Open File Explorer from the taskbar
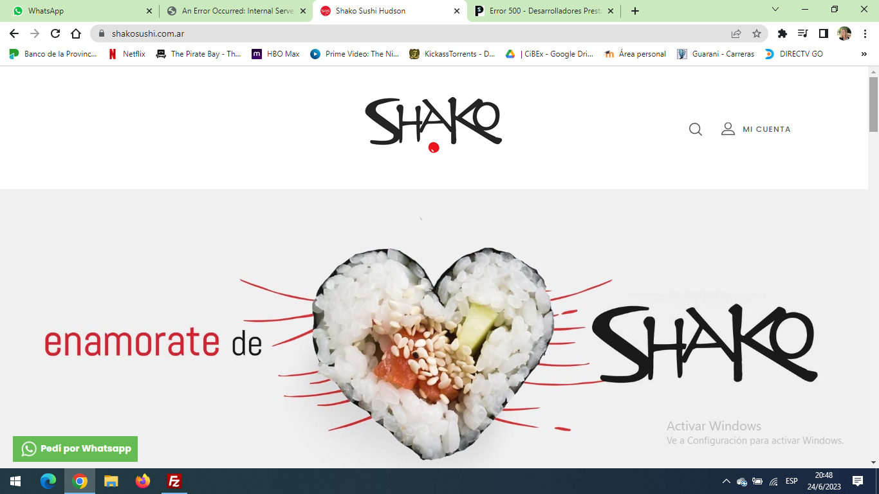Screen dimensions: 879x494 pyautogui.click(x=111, y=481)
